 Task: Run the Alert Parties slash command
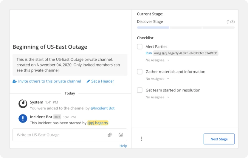tap(149, 53)
